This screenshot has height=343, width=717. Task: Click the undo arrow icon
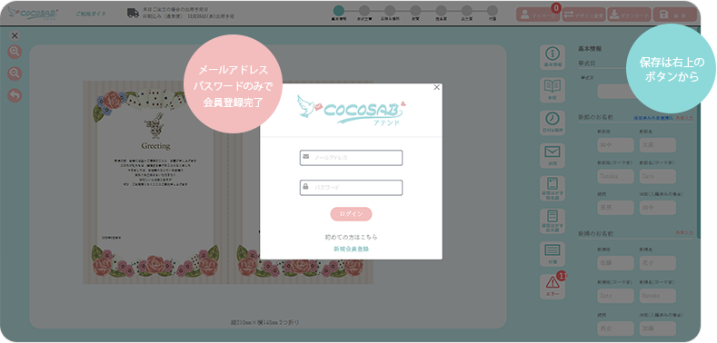15,95
